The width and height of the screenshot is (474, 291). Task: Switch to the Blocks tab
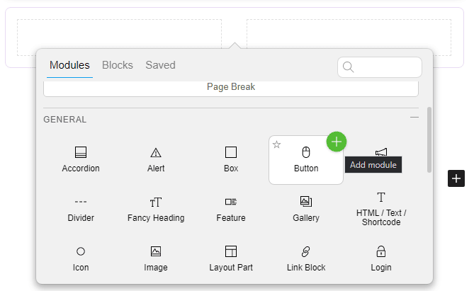pos(118,65)
